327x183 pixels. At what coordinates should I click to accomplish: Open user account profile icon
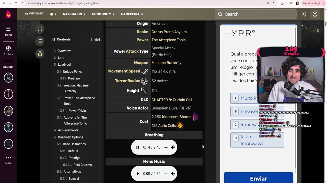(x=315, y=14)
